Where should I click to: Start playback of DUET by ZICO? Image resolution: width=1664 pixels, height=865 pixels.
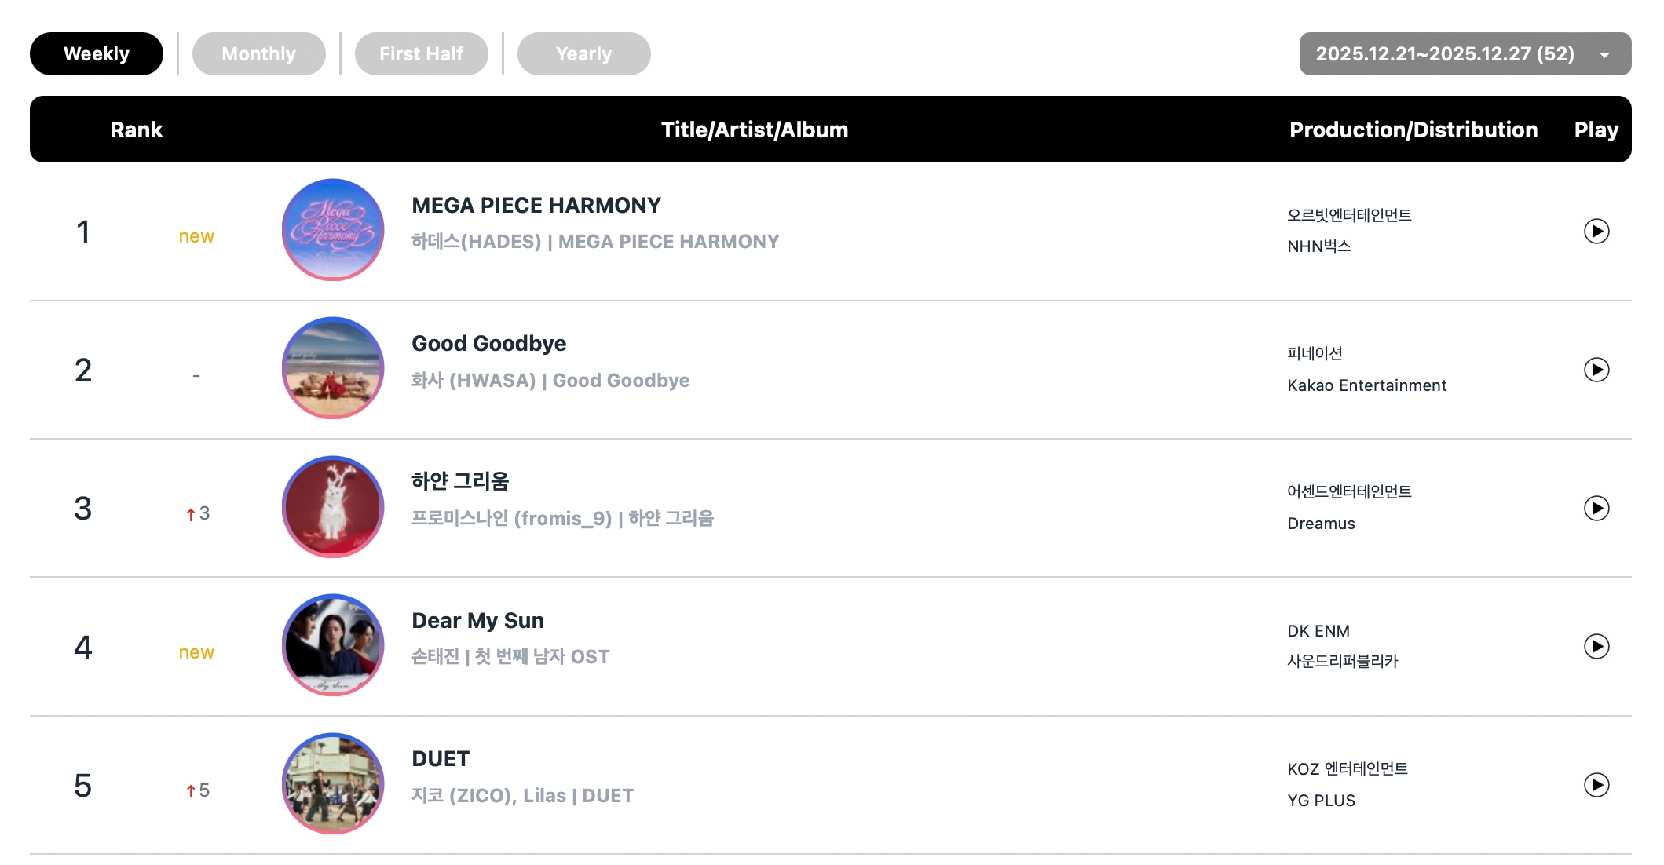[1596, 785]
